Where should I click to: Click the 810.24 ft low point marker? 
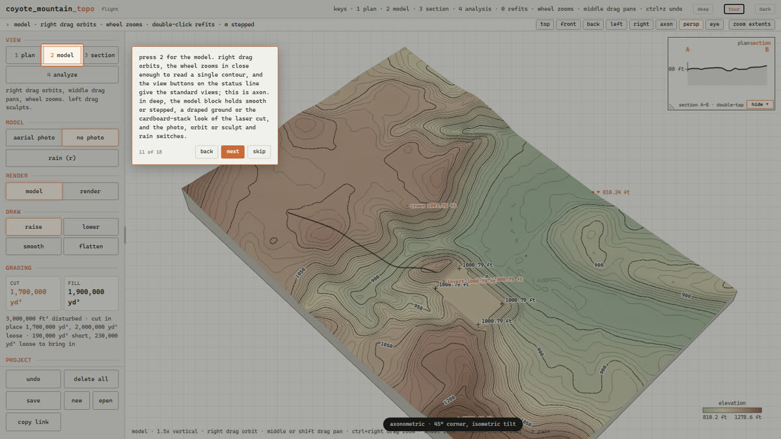[x=610, y=193]
